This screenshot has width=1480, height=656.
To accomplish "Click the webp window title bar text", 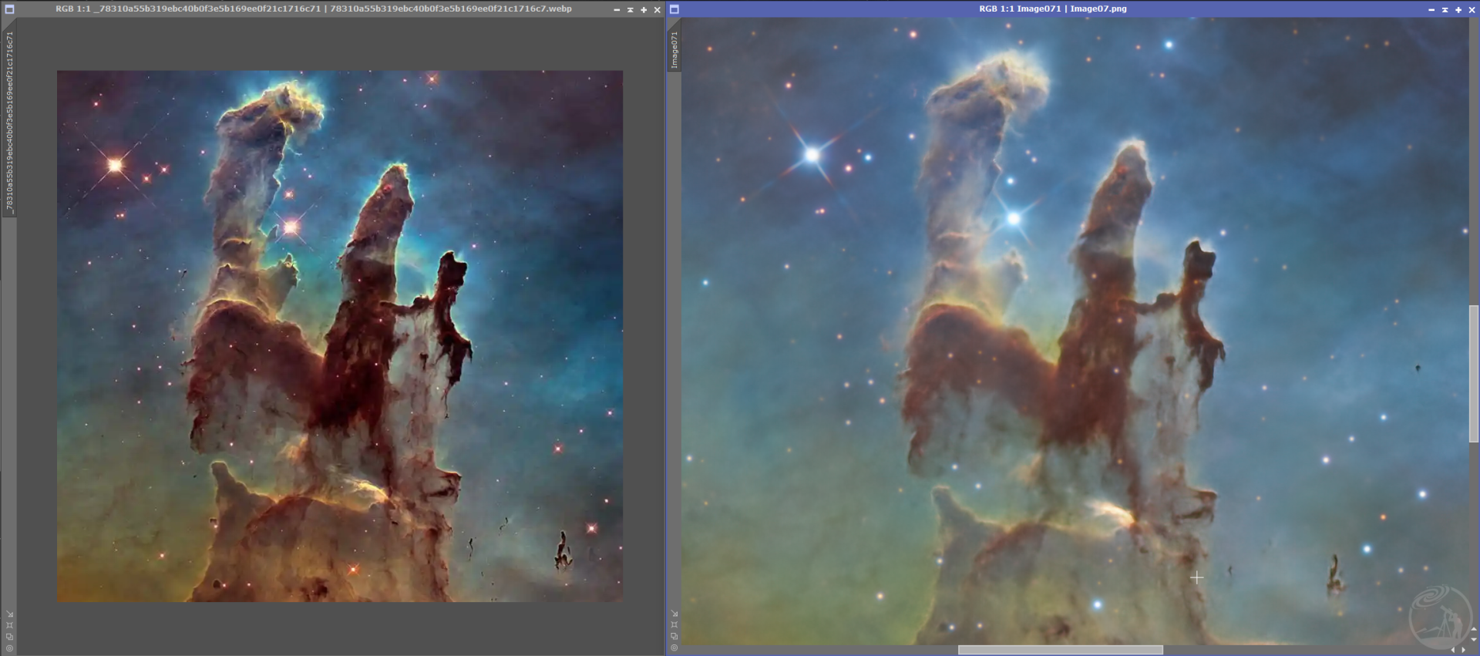I will click(314, 9).
